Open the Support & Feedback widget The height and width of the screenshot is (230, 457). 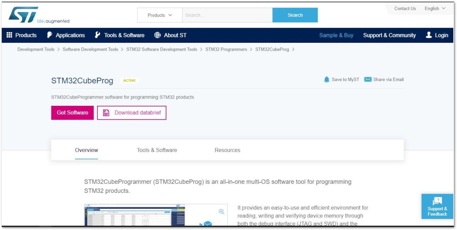click(x=437, y=206)
